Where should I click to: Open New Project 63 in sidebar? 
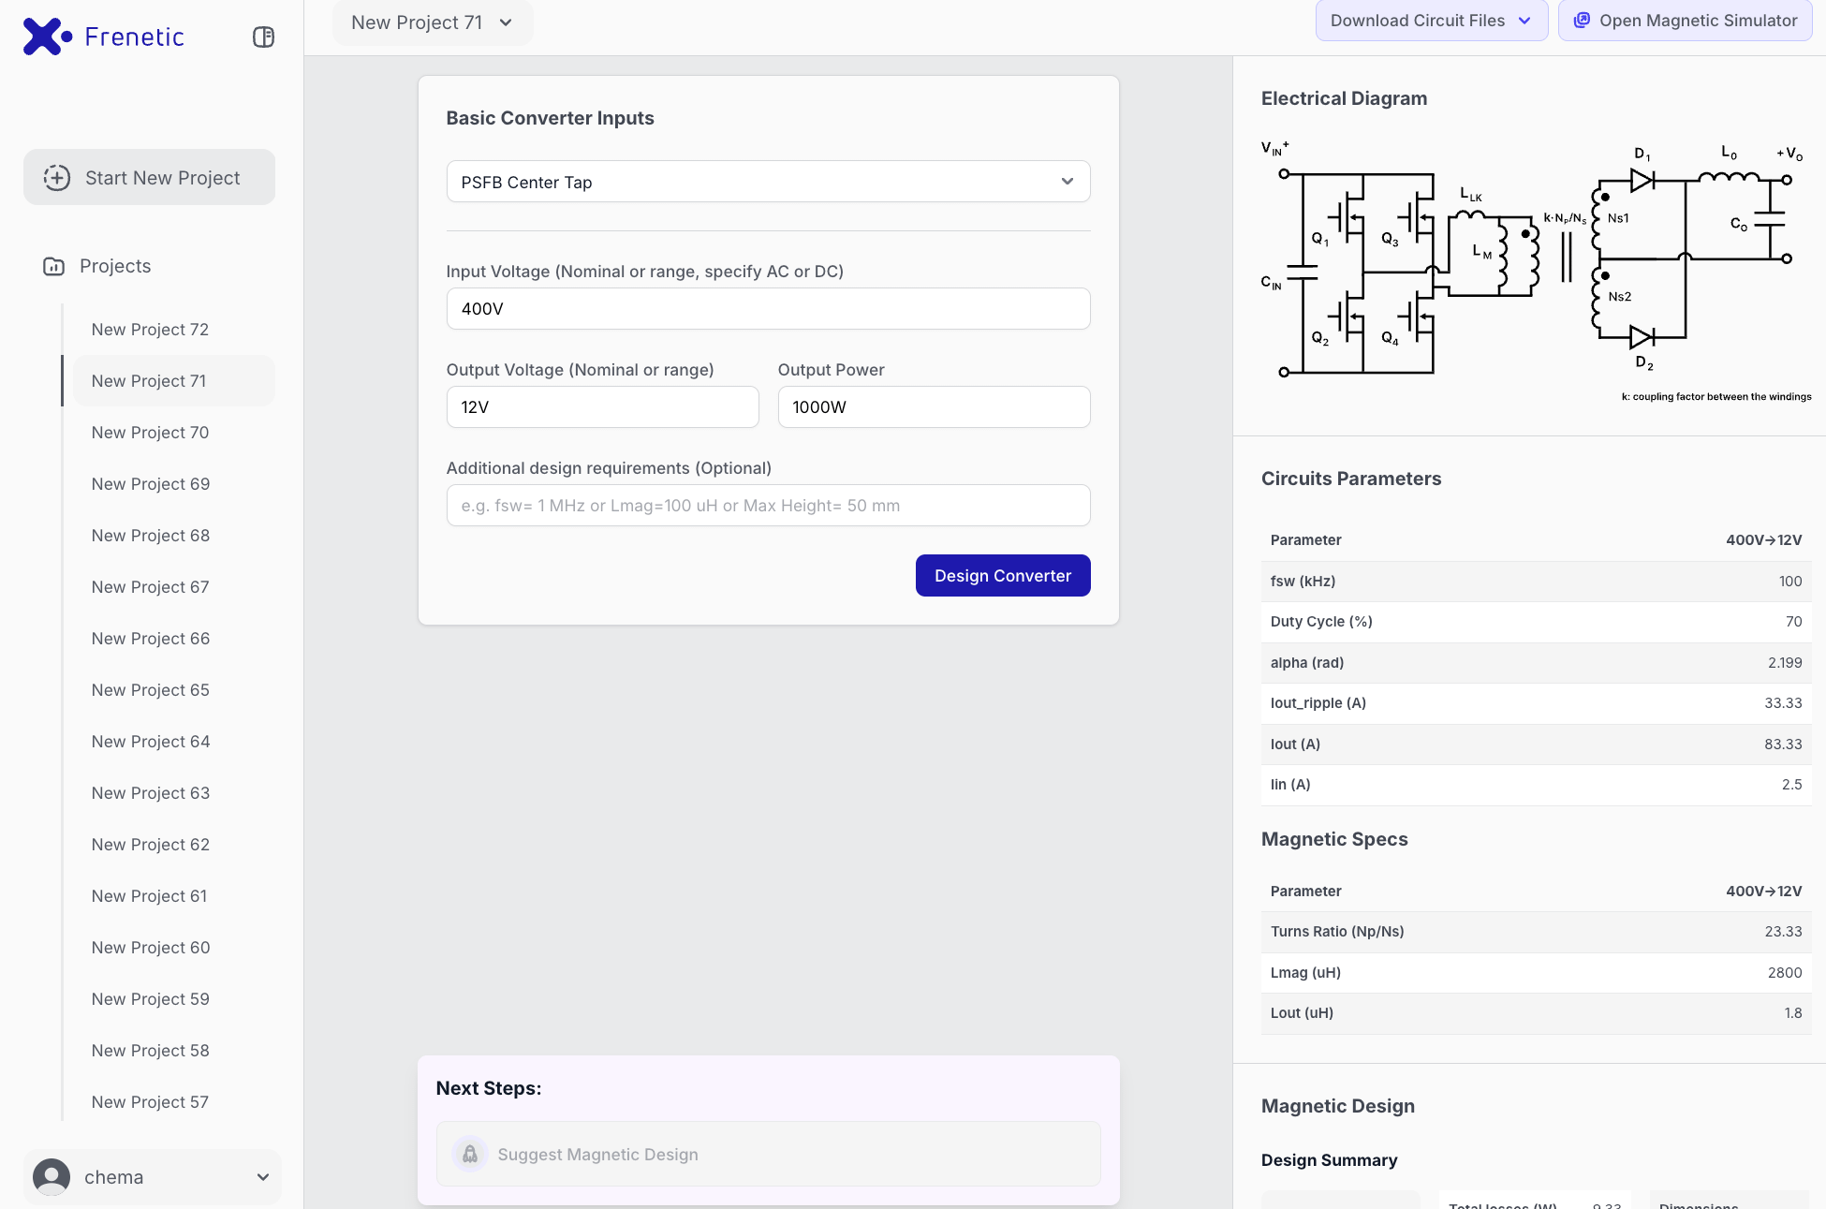[x=174, y=793]
